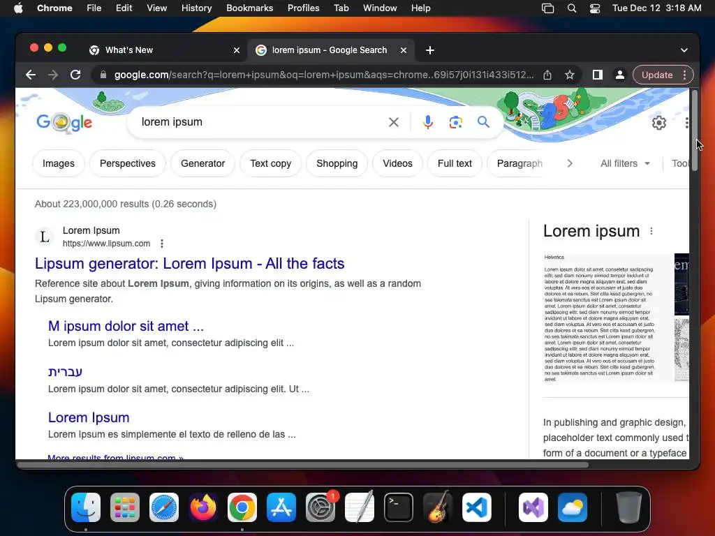Clear the search box with X

[x=394, y=122]
